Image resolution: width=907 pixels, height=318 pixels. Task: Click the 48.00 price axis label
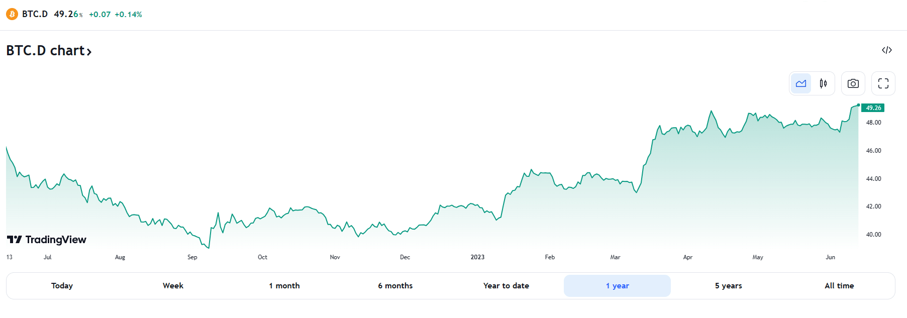[873, 123]
